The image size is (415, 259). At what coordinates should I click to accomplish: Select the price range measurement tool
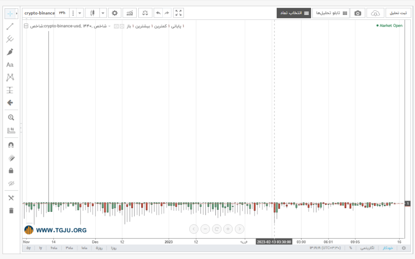pyautogui.click(x=10, y=90)
